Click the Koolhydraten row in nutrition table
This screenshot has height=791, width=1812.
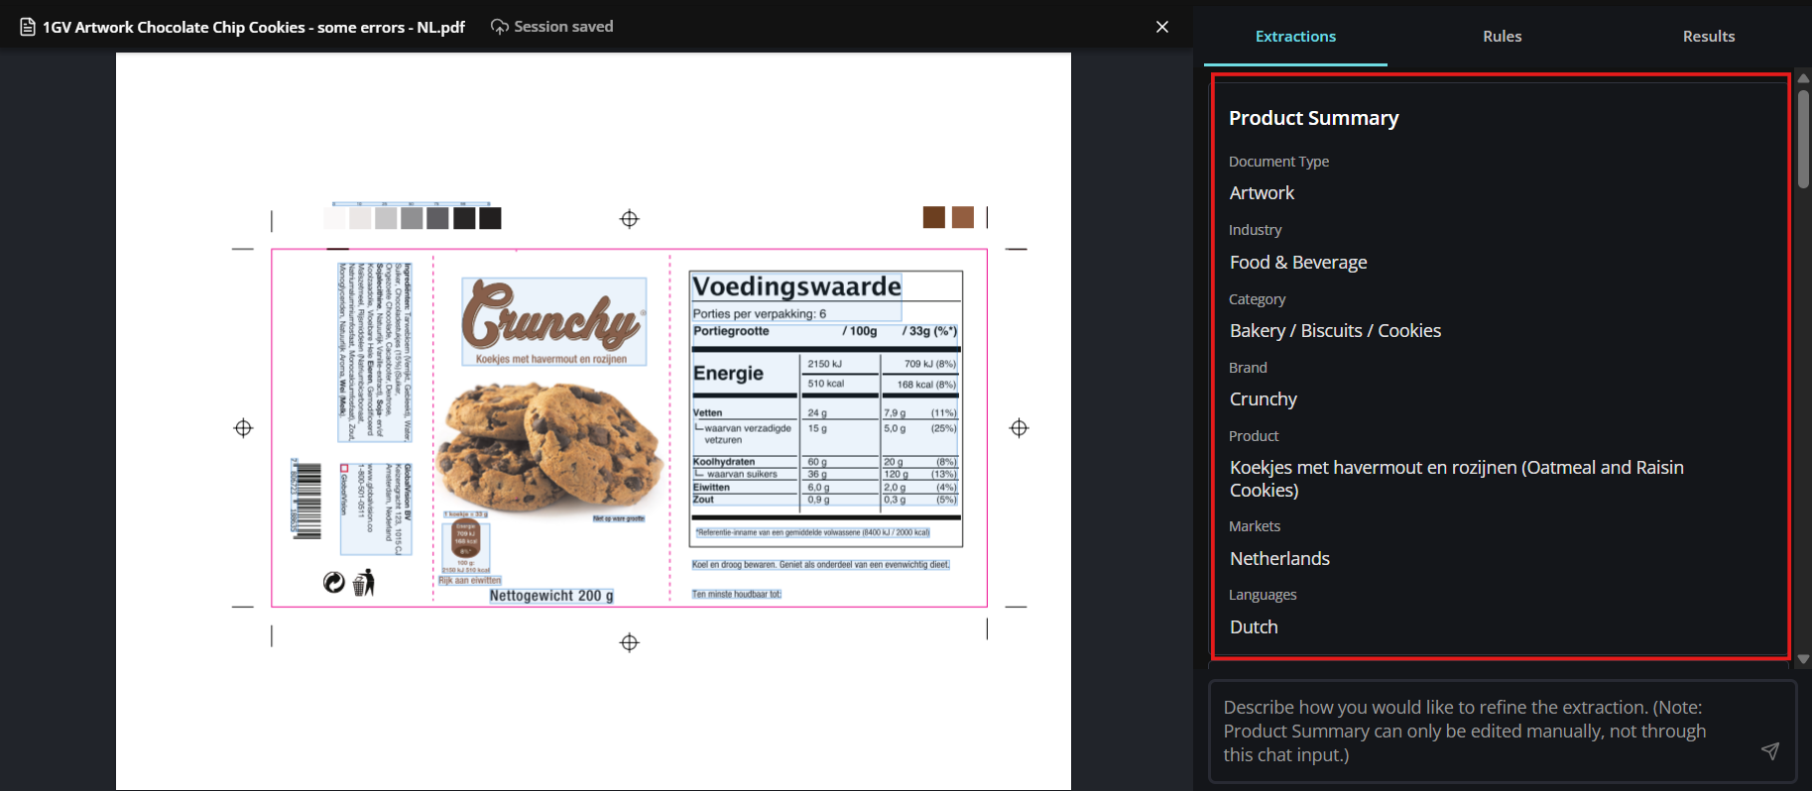pos(825,462)
